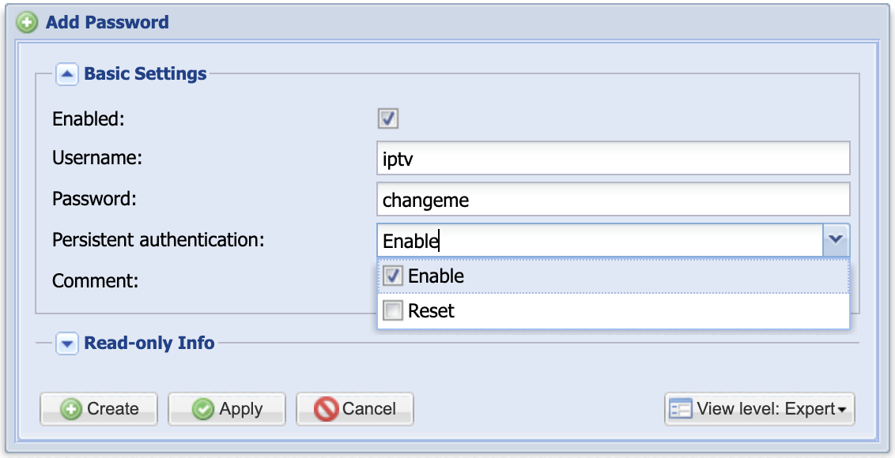Click into the Password field with changeme
Viewport: 895px width, 458px height.
tap(613, 199)
